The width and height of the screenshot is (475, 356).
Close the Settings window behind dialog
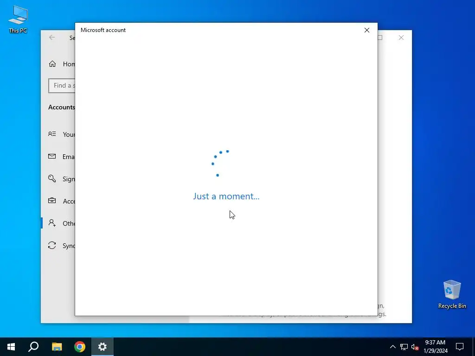[x=401, y=38]
